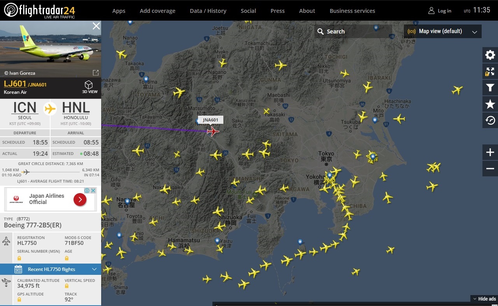Viewport: 498px width, 306px height.
Task: Click the estimated arrival time 08:48
Action: click(91, 153)
